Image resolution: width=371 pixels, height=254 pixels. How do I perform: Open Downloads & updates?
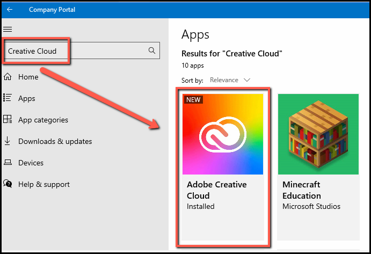(x=55, y=141)
